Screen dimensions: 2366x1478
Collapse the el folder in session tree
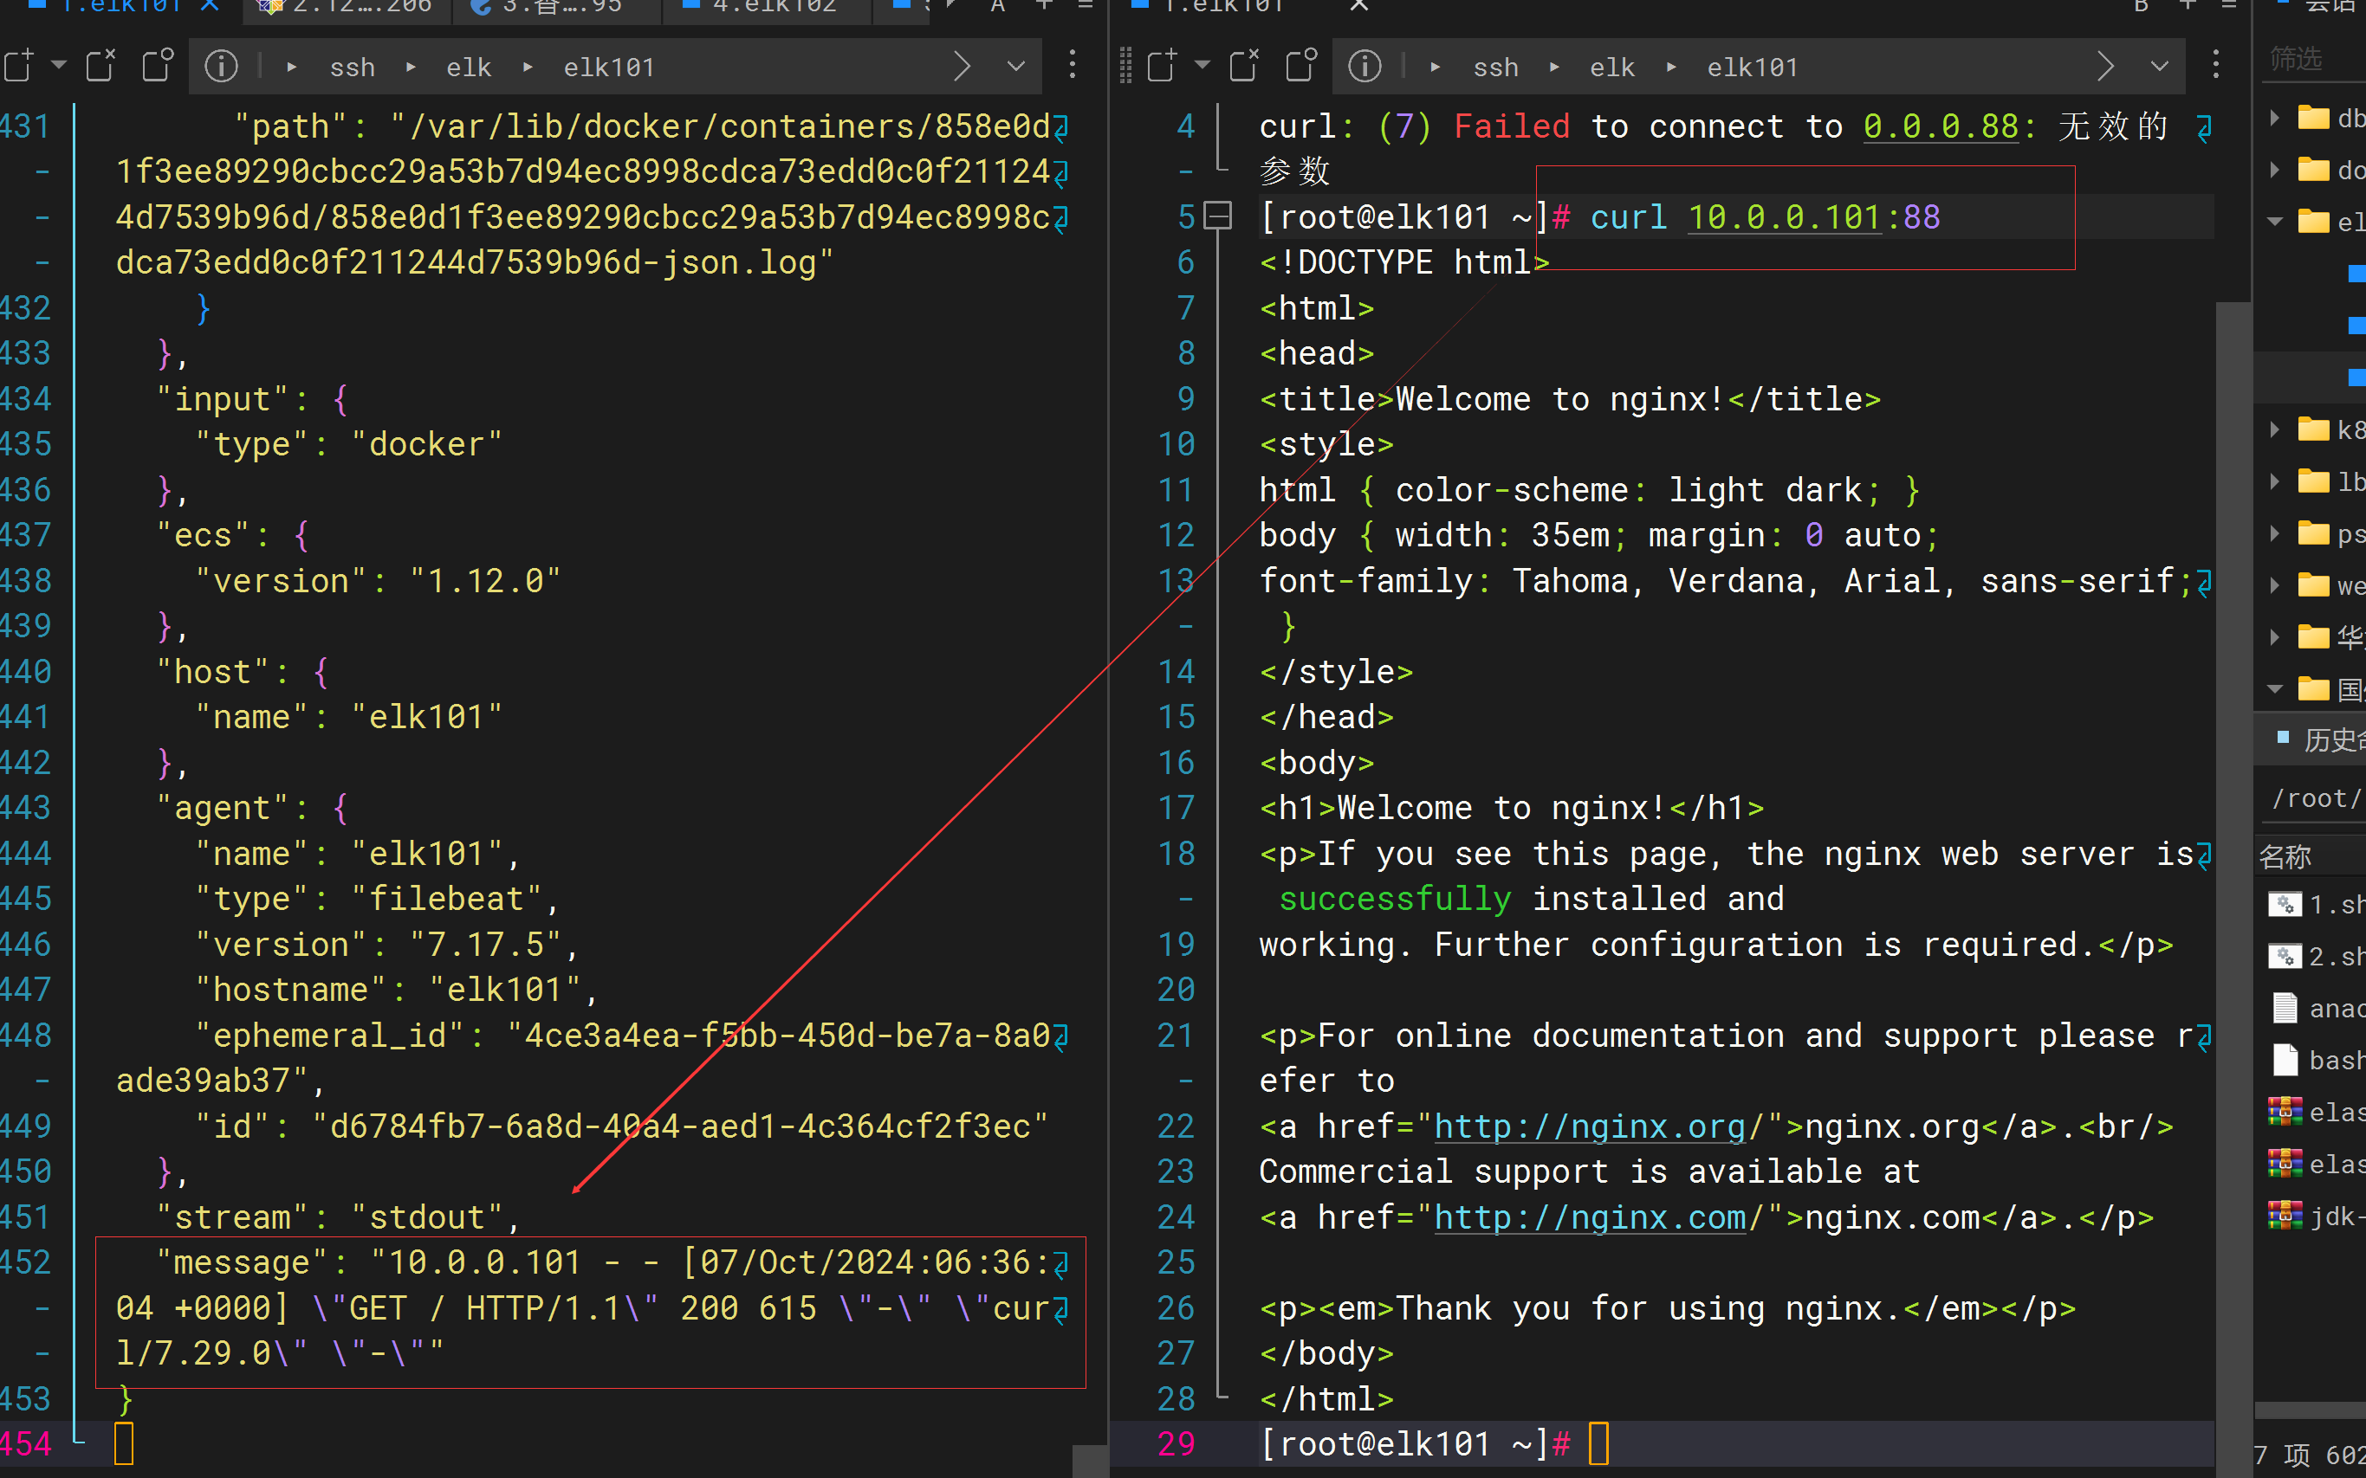coord(2275,221)
